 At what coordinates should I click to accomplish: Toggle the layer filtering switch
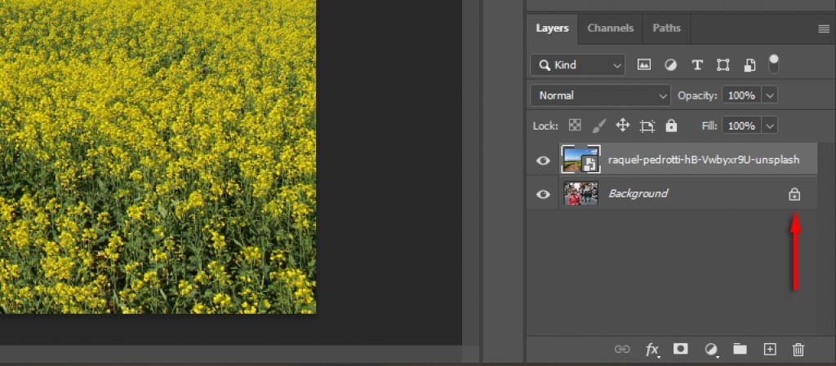774,64
